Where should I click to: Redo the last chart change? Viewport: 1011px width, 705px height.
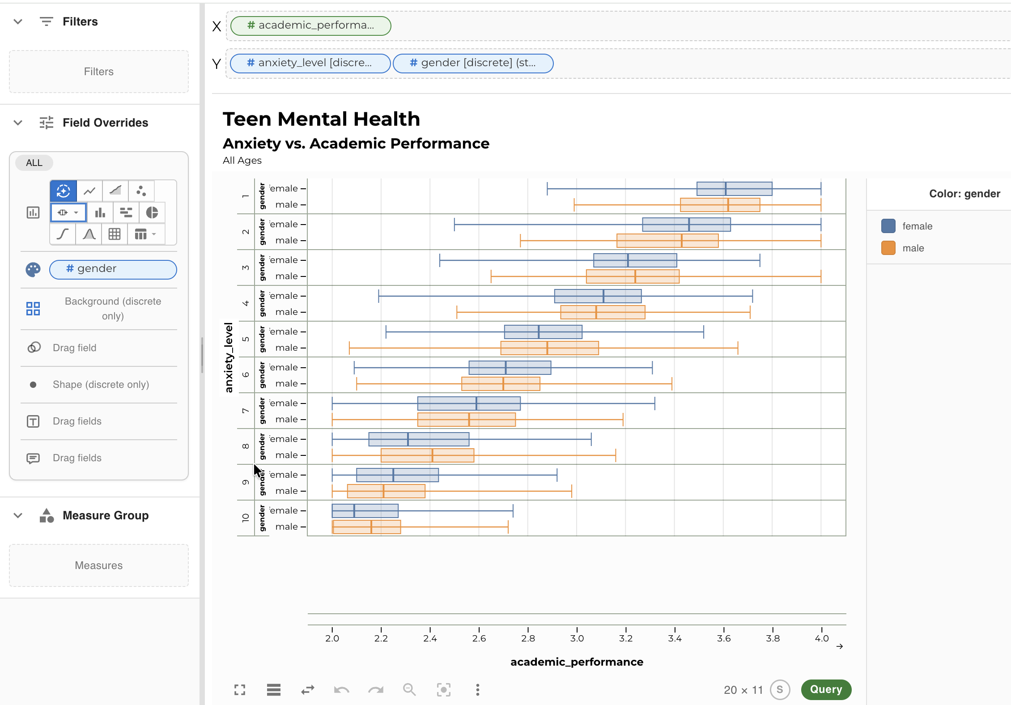(376, 690)
